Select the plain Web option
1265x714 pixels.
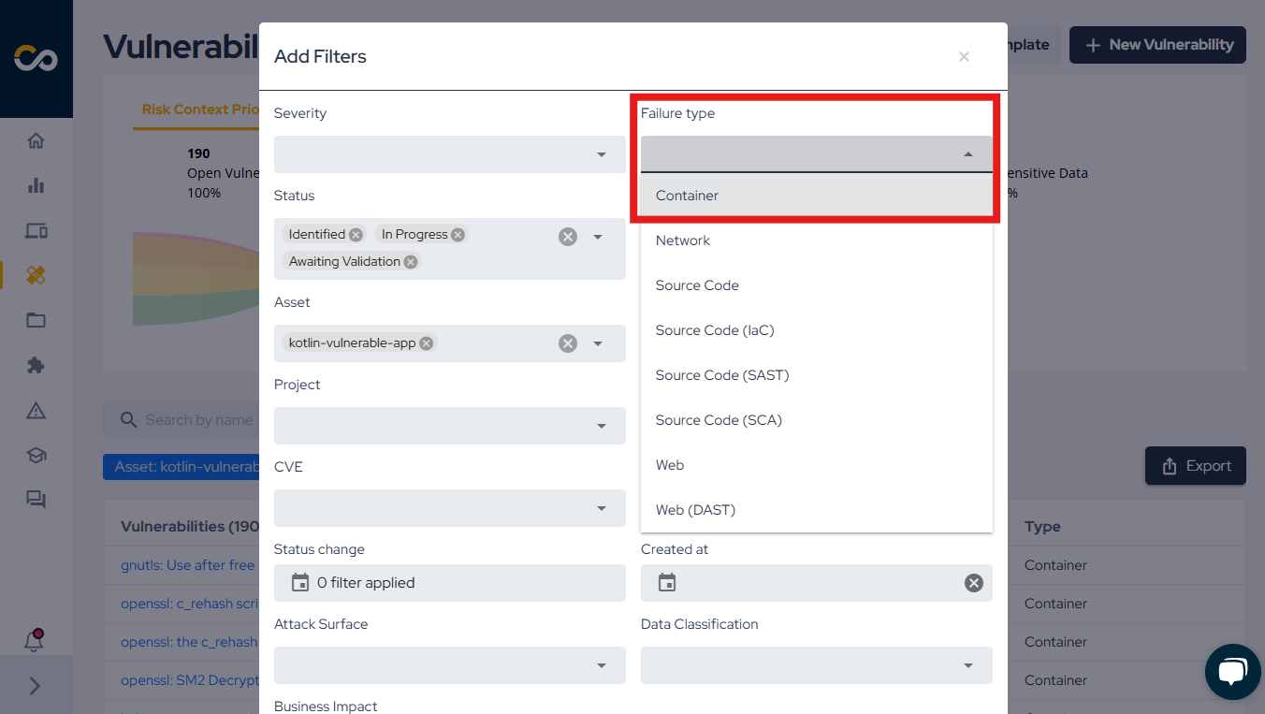coord(816,465)
